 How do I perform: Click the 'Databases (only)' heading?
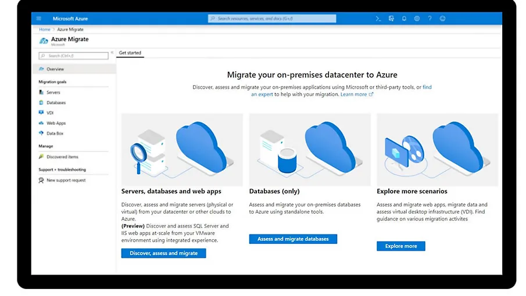point(274,191)
